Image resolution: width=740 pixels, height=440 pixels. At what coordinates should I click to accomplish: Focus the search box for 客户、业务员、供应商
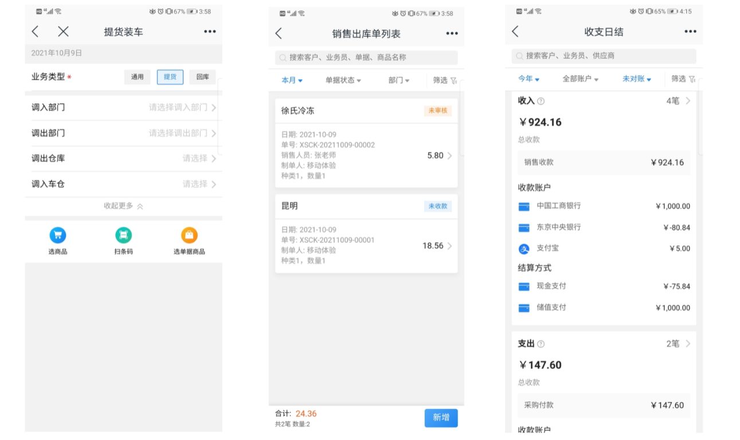point(604,56)
